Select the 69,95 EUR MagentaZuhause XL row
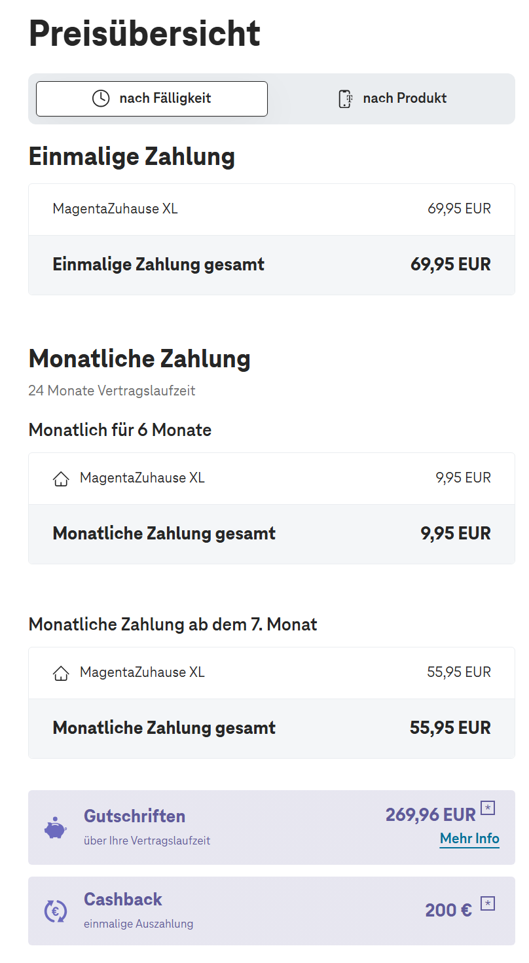Image resolution: width=529 pixels, height=963 pixels. click(x=271, y=209)
